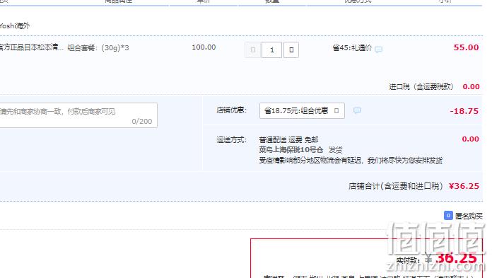492x278 pixels.
Task: Expand the 省18.75元:组合优惠 dropdown
Action: click(302, 110)
